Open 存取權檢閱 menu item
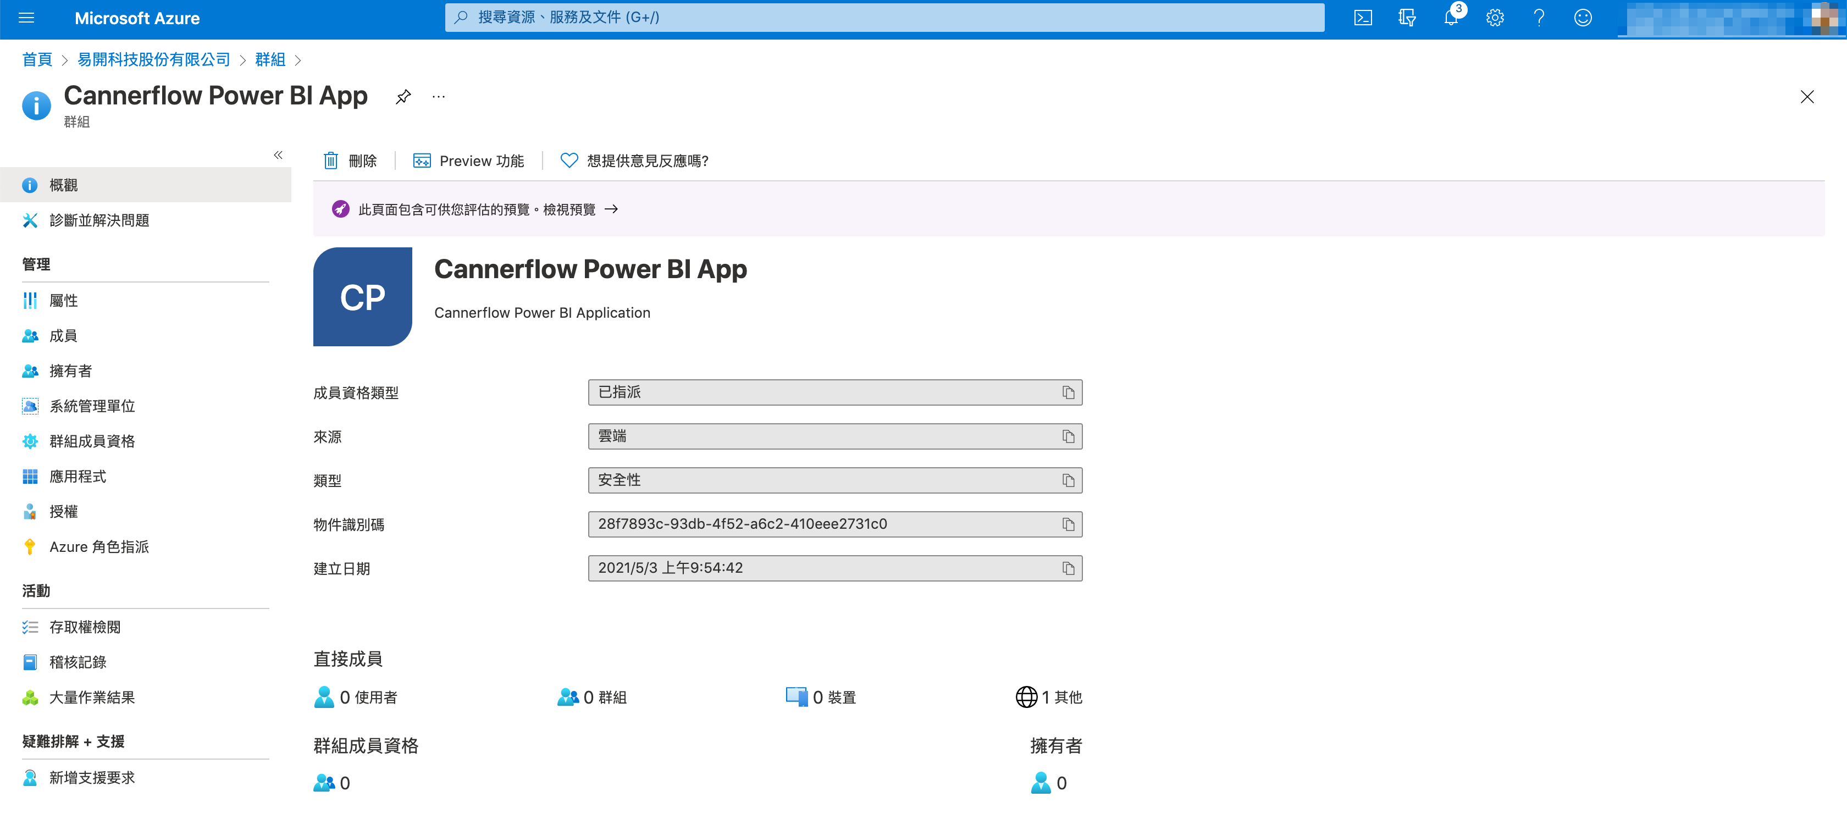 (146, 627)
